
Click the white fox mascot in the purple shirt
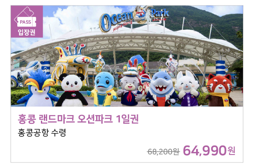[x=187, y=89]
